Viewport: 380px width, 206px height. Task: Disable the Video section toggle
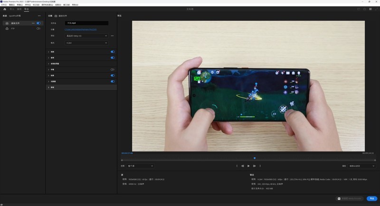[x=113, y=52]
